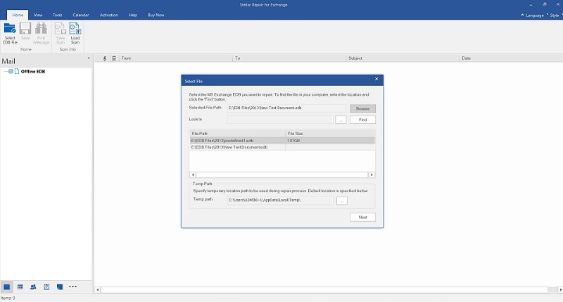This screenshot has height=302, width=563.
Task: Select the Offline EDB tree item
Action: tap(33, 72)
